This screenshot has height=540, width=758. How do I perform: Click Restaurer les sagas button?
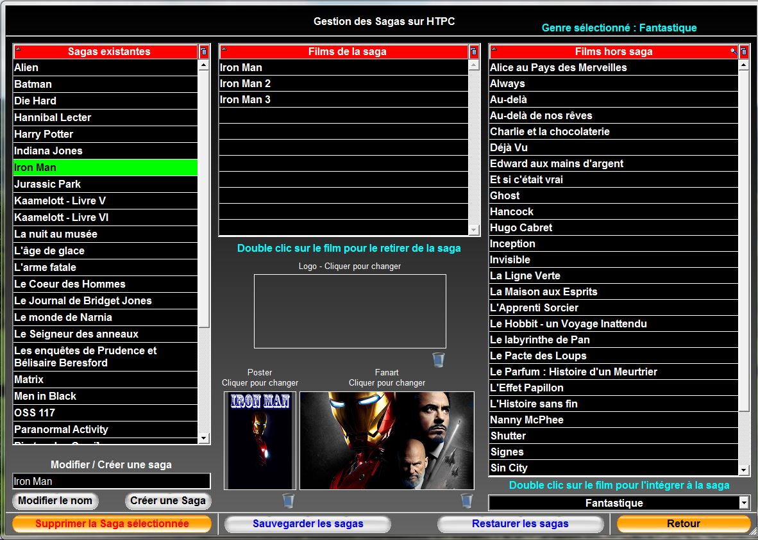click(520, 523)
